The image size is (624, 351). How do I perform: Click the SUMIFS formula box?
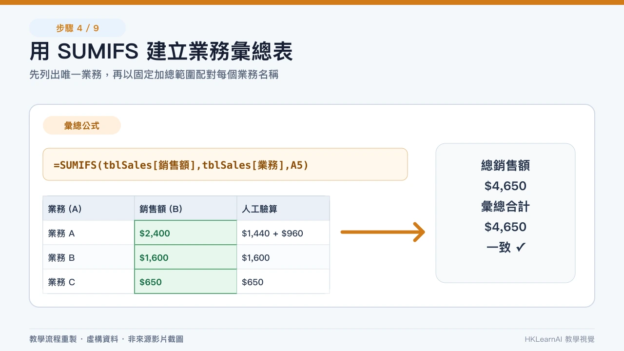click(x=225, y=165)
